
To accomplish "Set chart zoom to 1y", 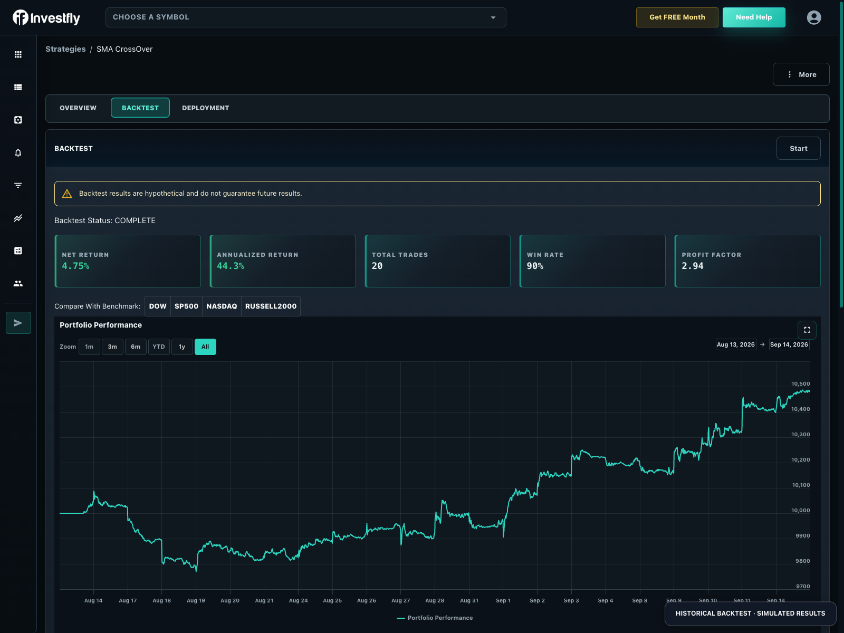I will (x=182, y=347).
